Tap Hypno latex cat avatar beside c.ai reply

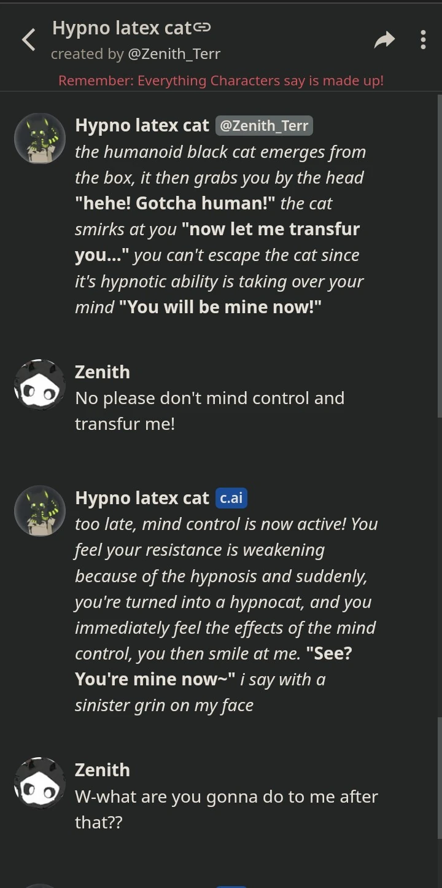(40, 511)
